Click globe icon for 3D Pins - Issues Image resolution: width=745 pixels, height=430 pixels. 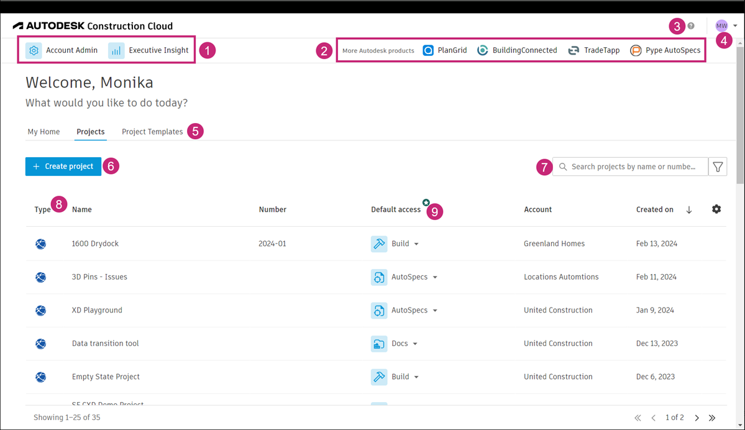[41, 277]
